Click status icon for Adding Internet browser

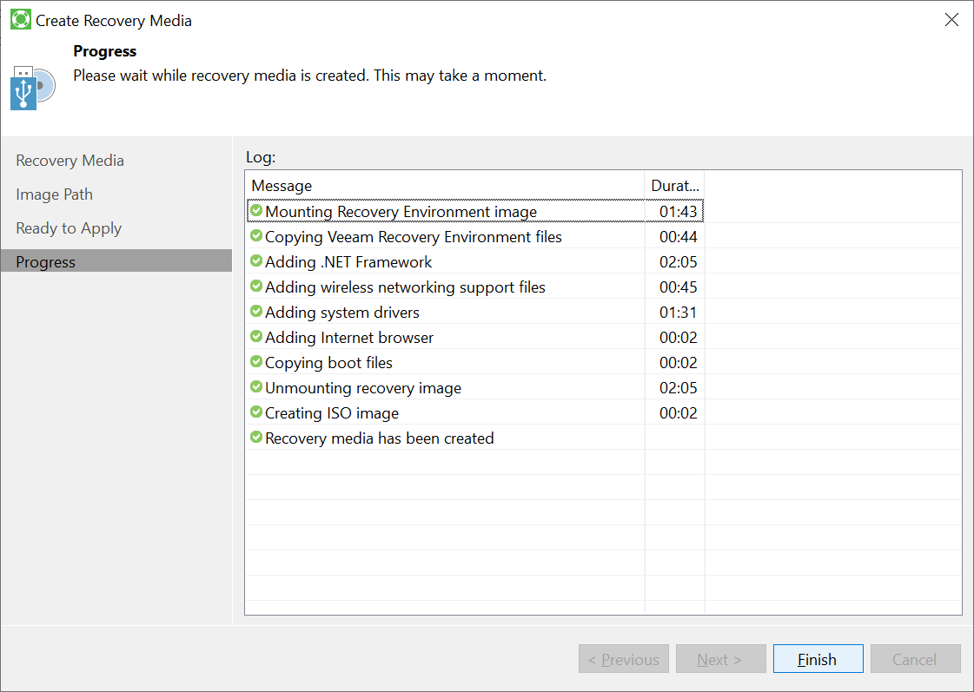256,336
